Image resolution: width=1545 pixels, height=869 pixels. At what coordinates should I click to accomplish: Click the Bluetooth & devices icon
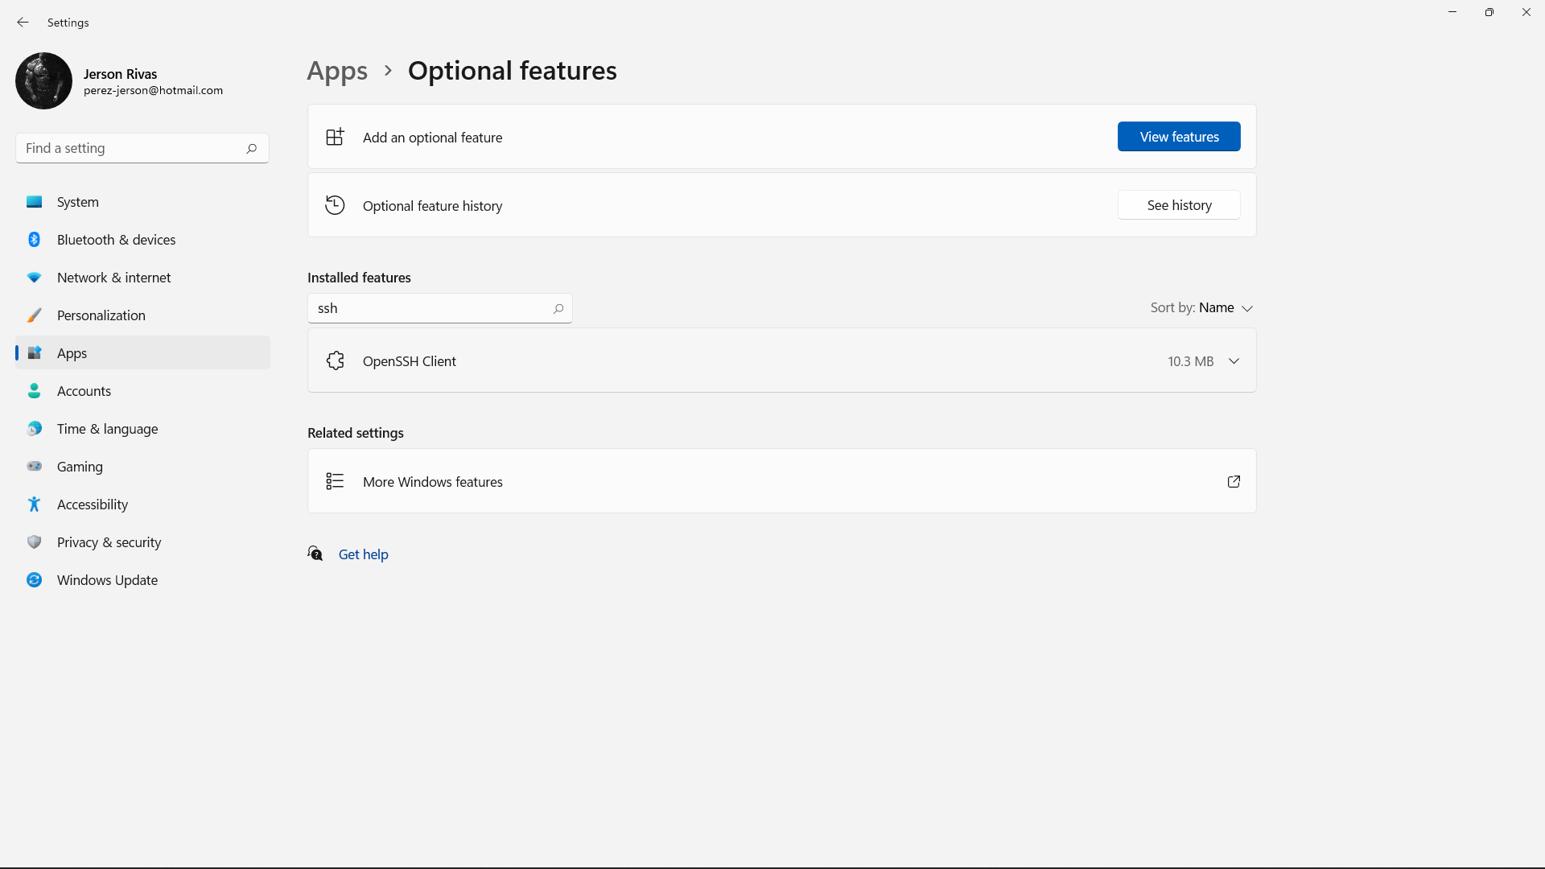click(x=34, y=240)
